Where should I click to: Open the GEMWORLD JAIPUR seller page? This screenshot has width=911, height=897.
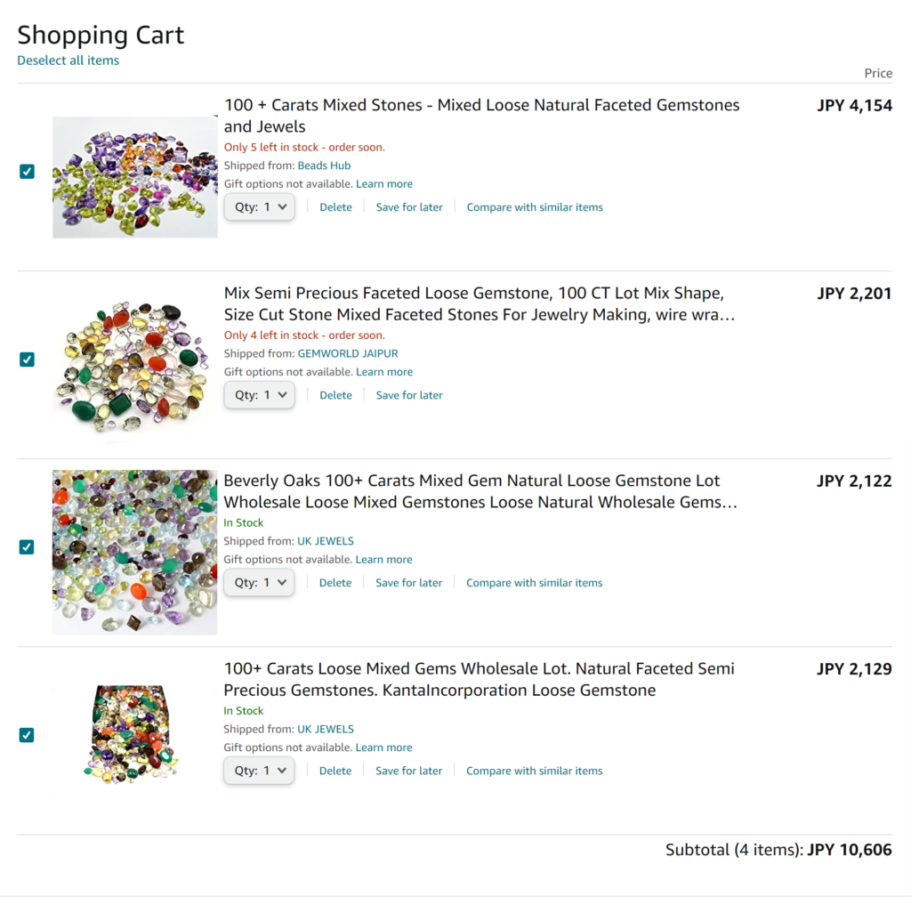(348, 353)
